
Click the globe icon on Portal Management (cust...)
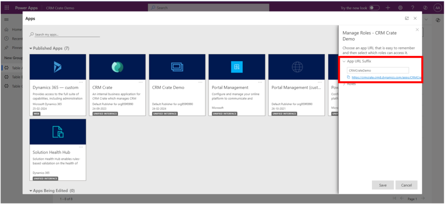coord(297,67)
